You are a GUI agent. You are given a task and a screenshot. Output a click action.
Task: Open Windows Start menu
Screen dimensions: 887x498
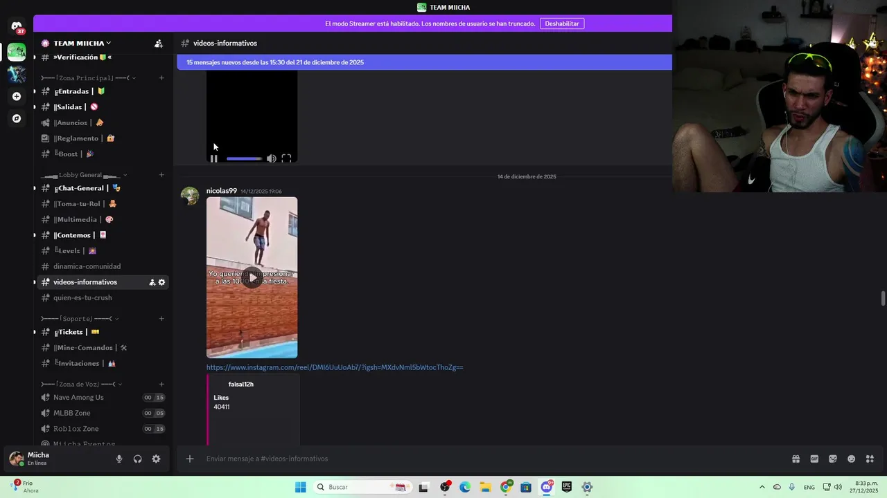300,487
